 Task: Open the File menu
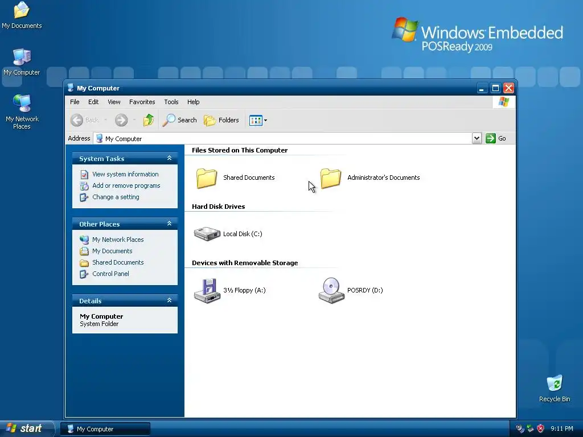click(x=75, y=102)
